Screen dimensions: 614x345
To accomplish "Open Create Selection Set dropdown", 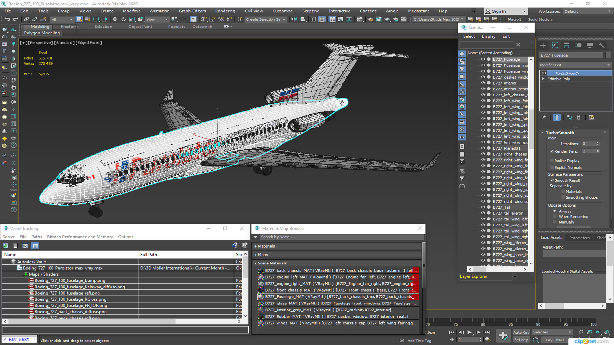I will pos(265,19).
